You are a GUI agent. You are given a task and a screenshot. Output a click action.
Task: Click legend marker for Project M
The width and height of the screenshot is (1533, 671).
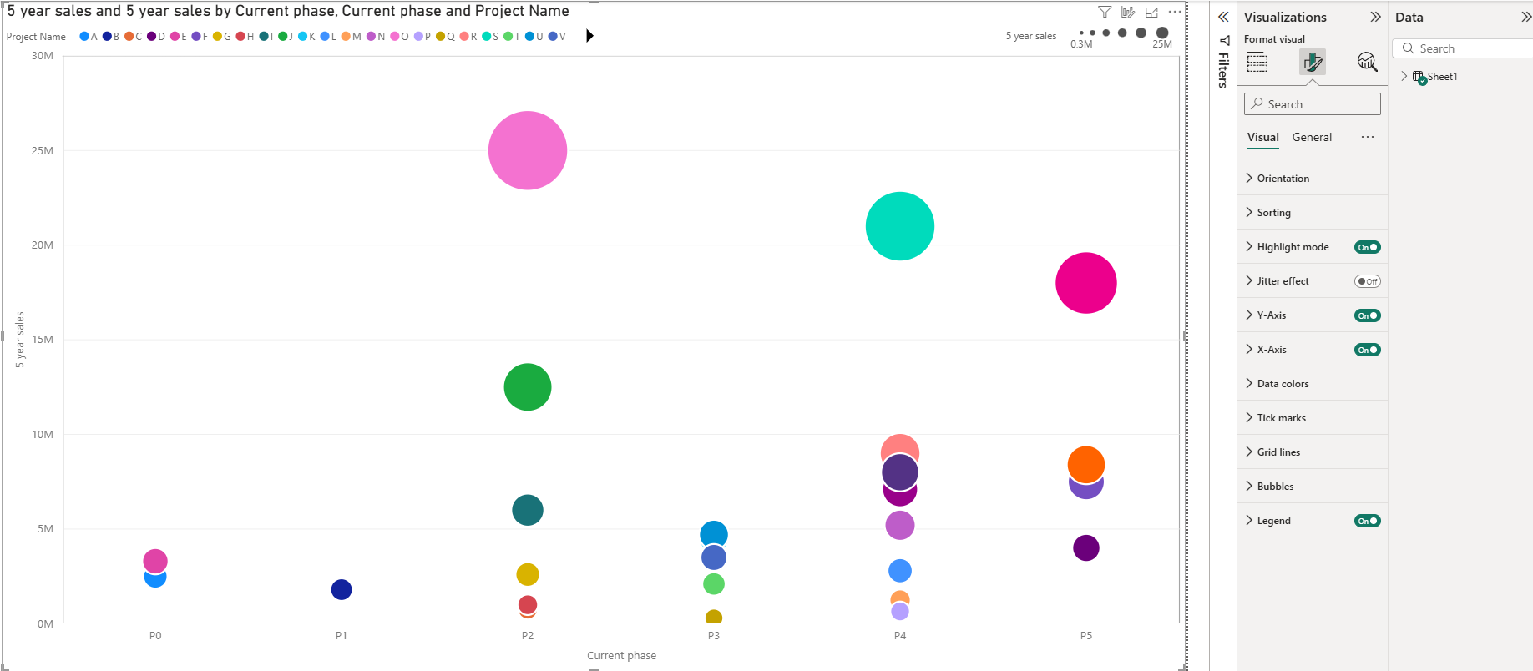point(346,36)
